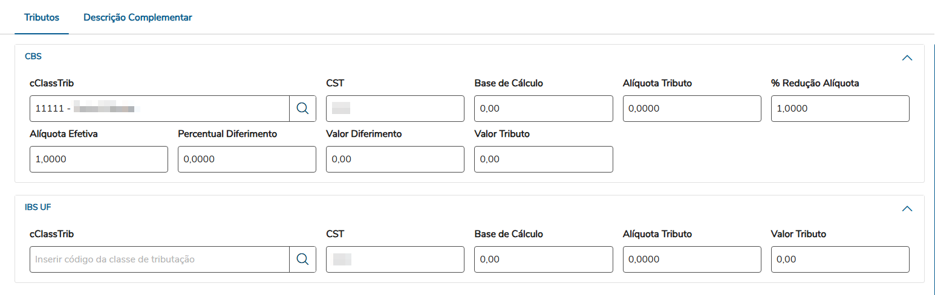Open the Descrição Complementar tab
The height and width of the screenshot is (295, 935).
[x=138, y=17]
